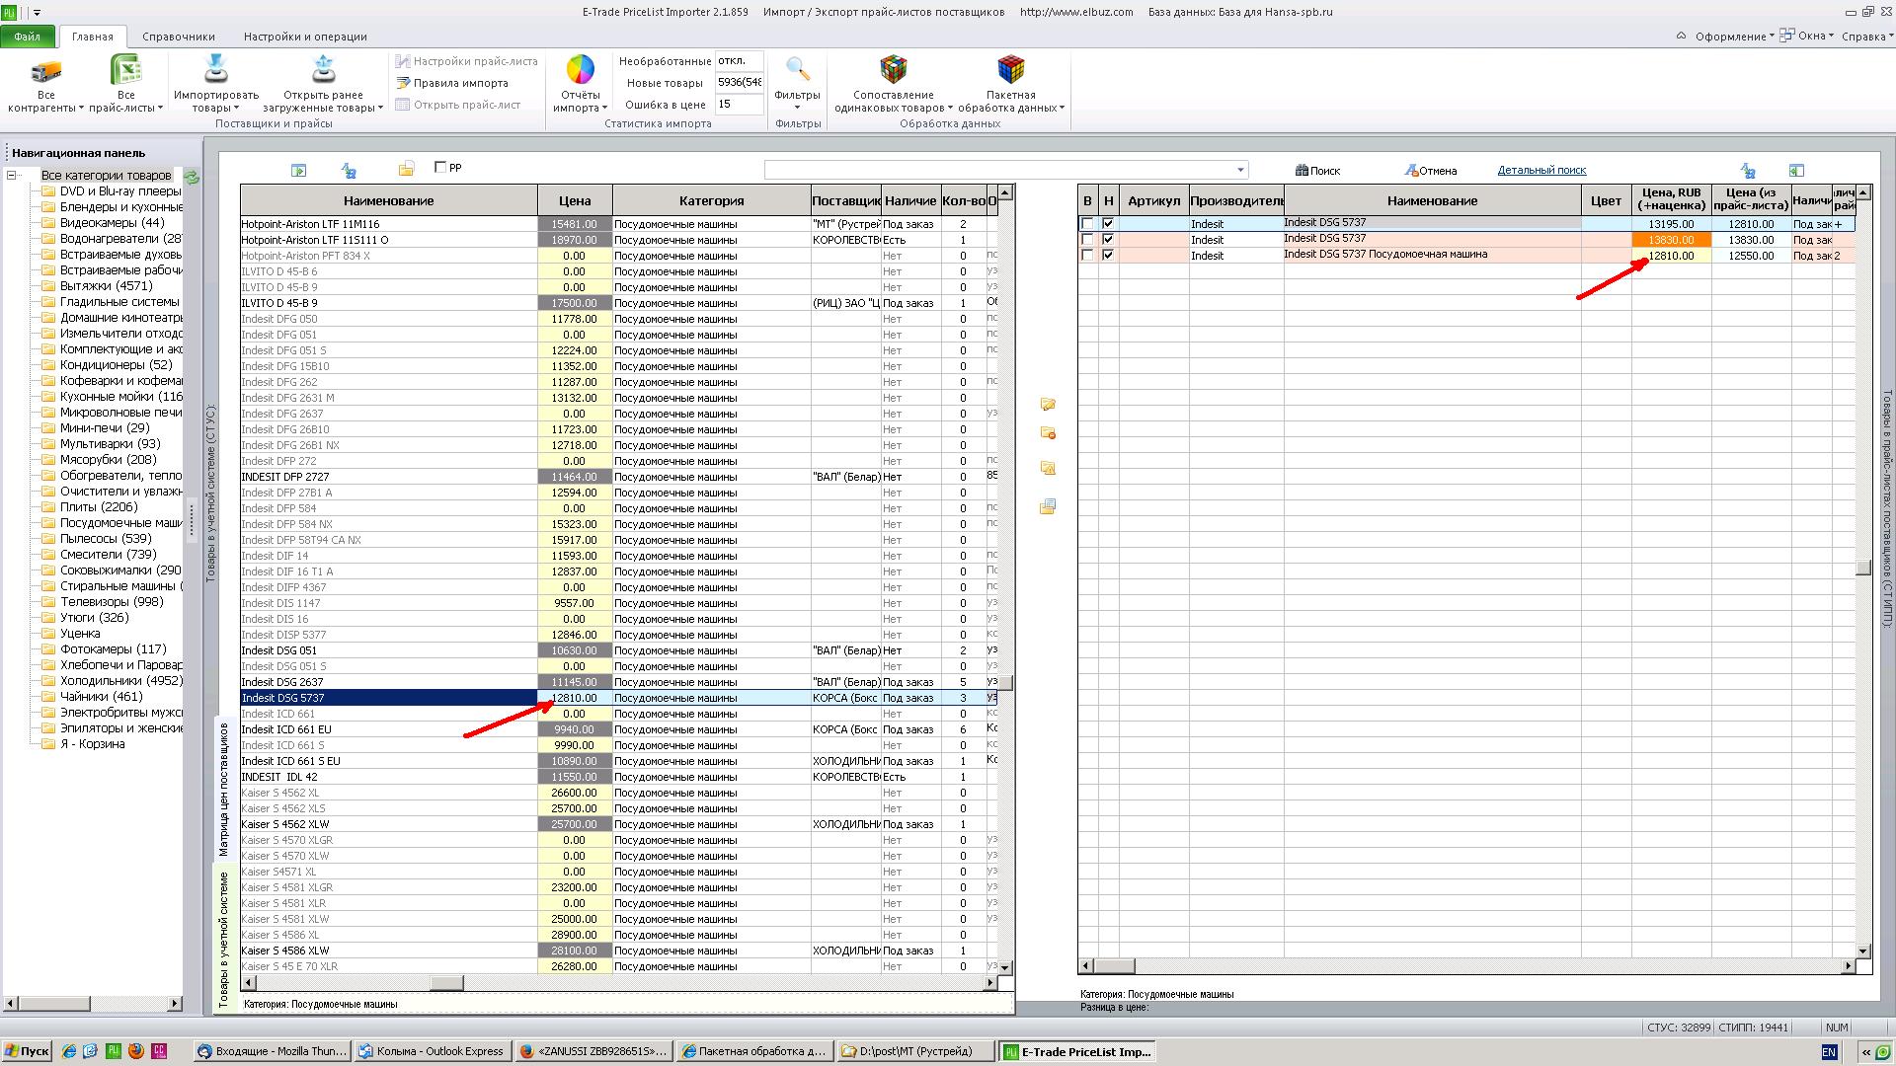Screen dimensions: 1896x1066
Task: Click yellow price cell 11778.00
Action: tap(575, 319)
